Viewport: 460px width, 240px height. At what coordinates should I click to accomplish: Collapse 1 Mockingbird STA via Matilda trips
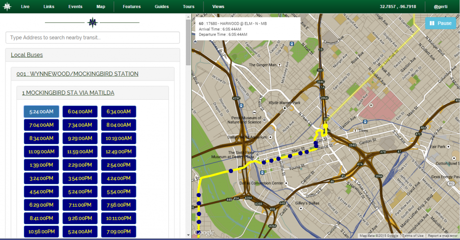click(68, 93)
